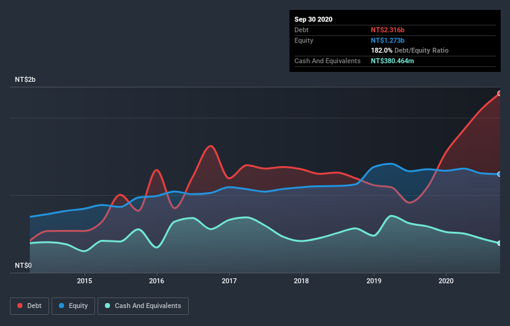Toggle the Cash And Equivalents legend button
This screenshot has height=326, width=510.
[143, 306]
